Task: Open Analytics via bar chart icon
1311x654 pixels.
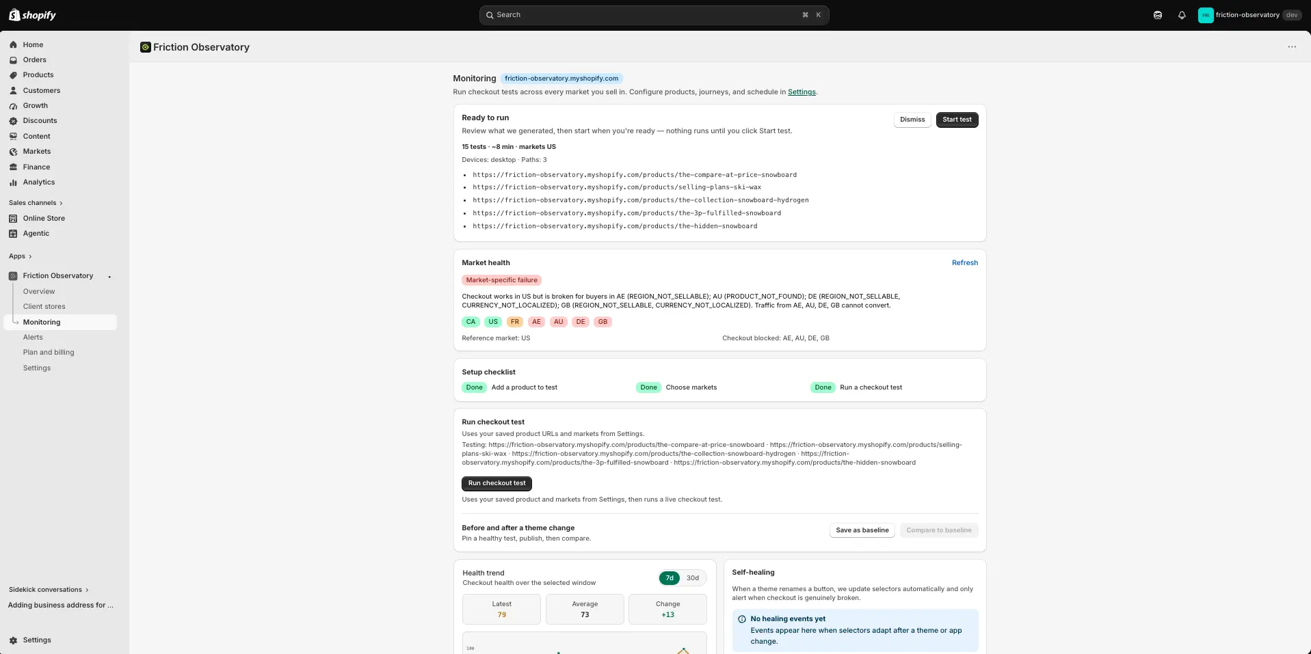Action: (x=13, y=182)
